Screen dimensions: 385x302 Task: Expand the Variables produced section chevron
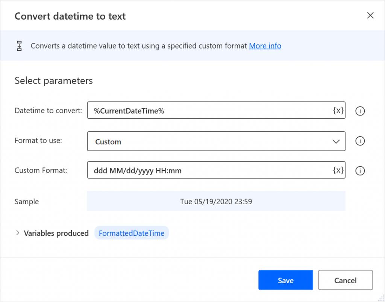tap(18, 233)
